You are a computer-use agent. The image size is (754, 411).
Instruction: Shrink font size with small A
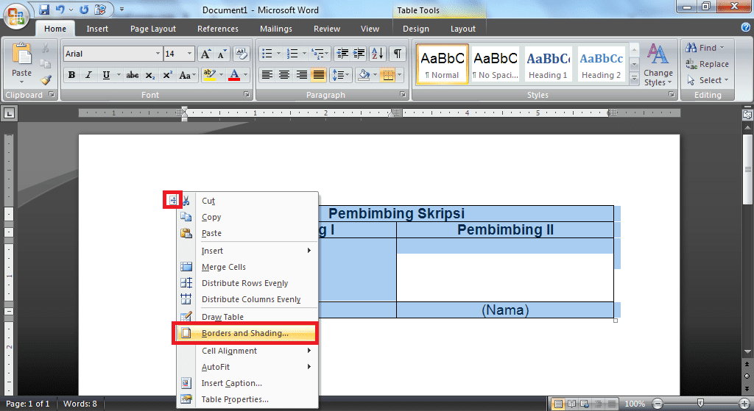click(x=221, y=54)
